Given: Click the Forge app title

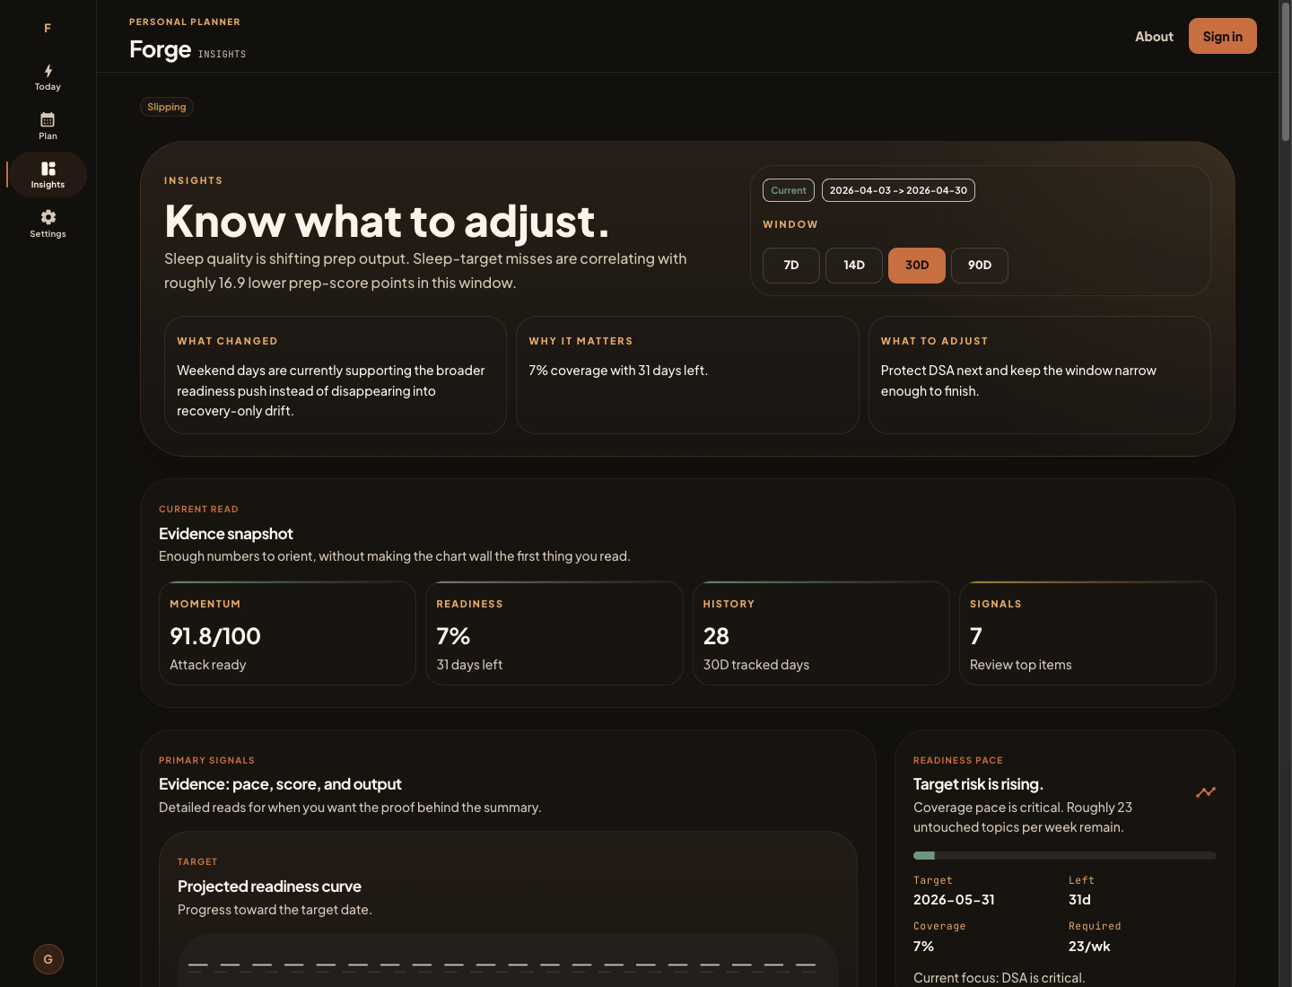Looking at the screenshot, I should pyautogui.click(x=161, y=49).
